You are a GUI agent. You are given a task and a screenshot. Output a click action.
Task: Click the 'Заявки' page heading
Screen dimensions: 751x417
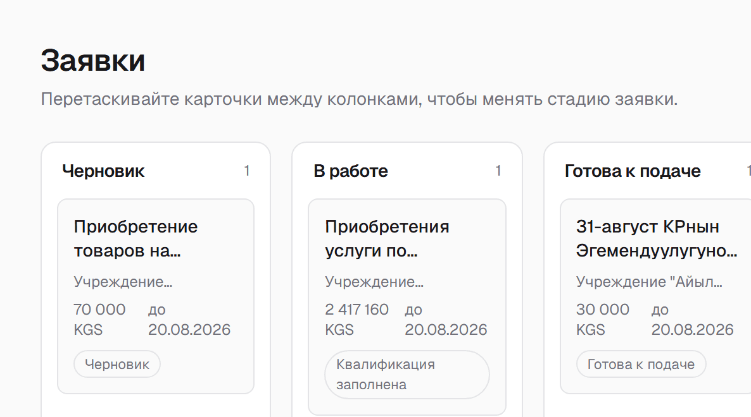tap(93, 61)
